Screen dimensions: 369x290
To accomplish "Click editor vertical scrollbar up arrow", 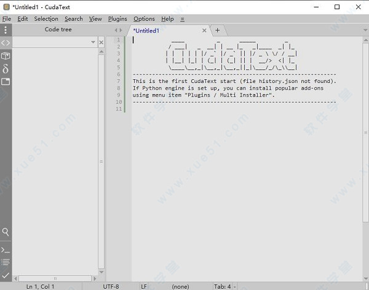I will point(365,40).
